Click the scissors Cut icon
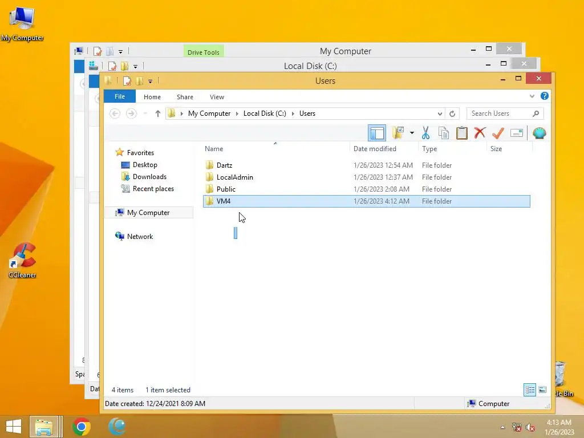This screenshot has width=584, height=438. 425,133
